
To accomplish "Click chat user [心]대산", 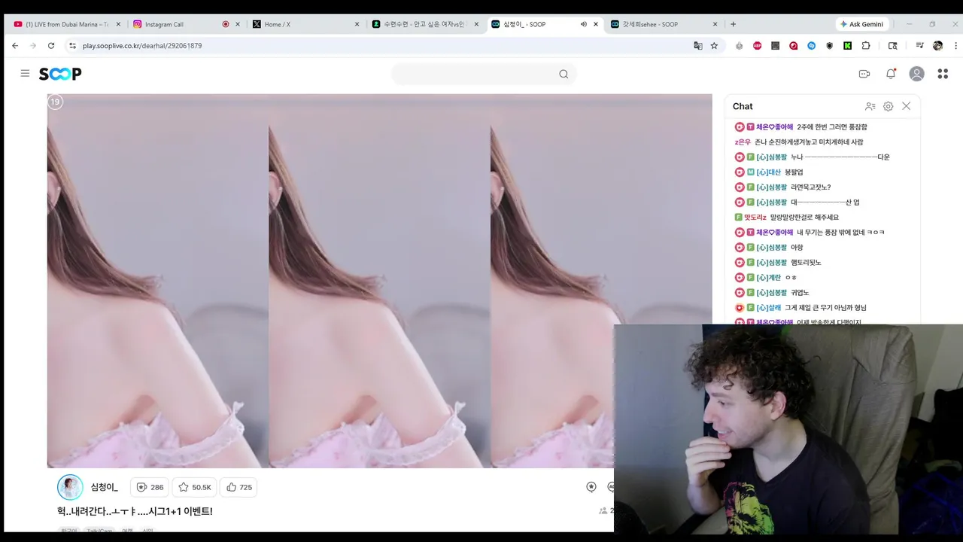I will [769, 172].
